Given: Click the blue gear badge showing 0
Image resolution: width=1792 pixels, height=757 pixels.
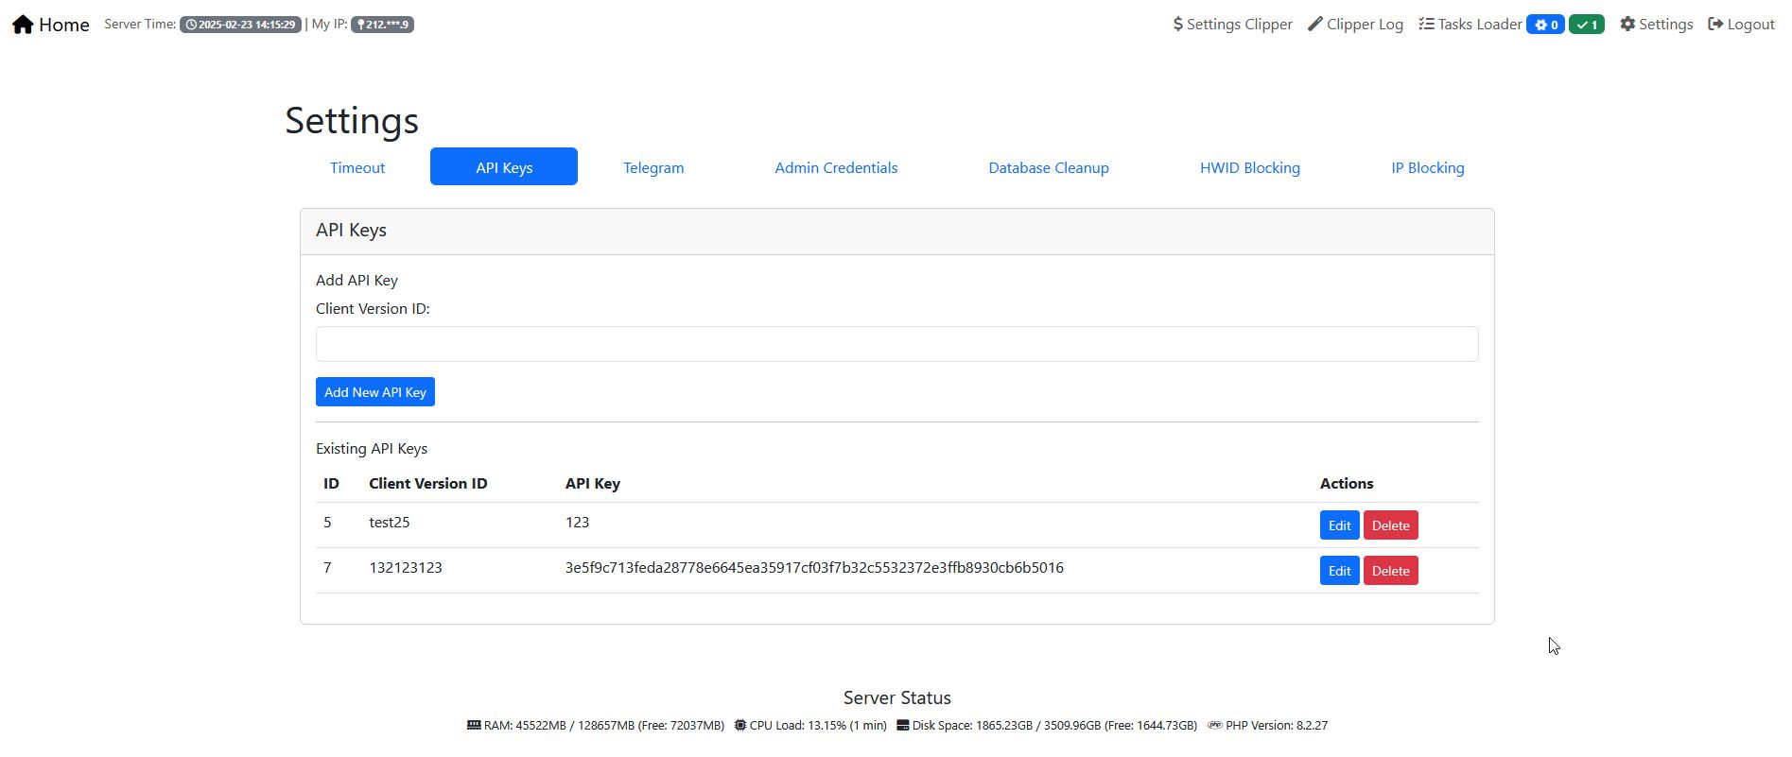Looking at the screenshot, I should tap(1545, 25).
